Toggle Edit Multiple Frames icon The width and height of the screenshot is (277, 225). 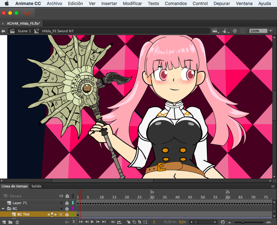(x=140, y=222)
